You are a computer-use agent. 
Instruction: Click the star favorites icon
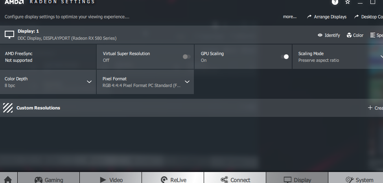[348, 2]
